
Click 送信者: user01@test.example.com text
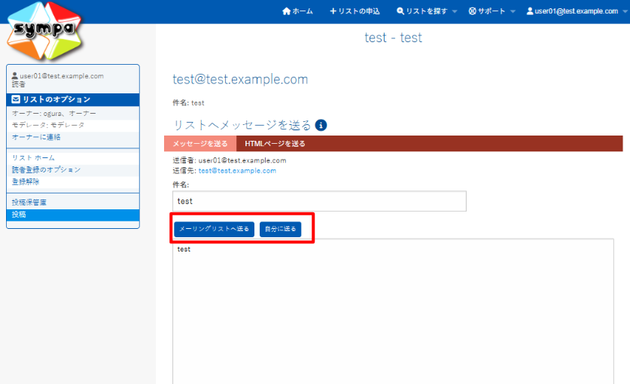(x=230, y=160)
